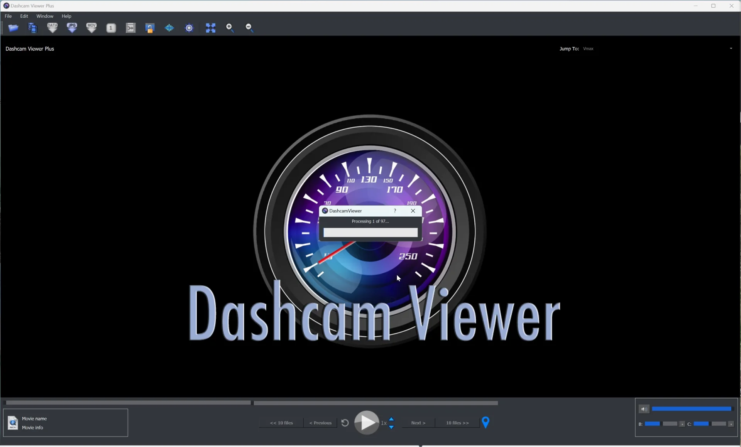The image size is (741, 447).
Task: Click the help question mark in DashcamViewer dialog
Action: pos(395,211)
